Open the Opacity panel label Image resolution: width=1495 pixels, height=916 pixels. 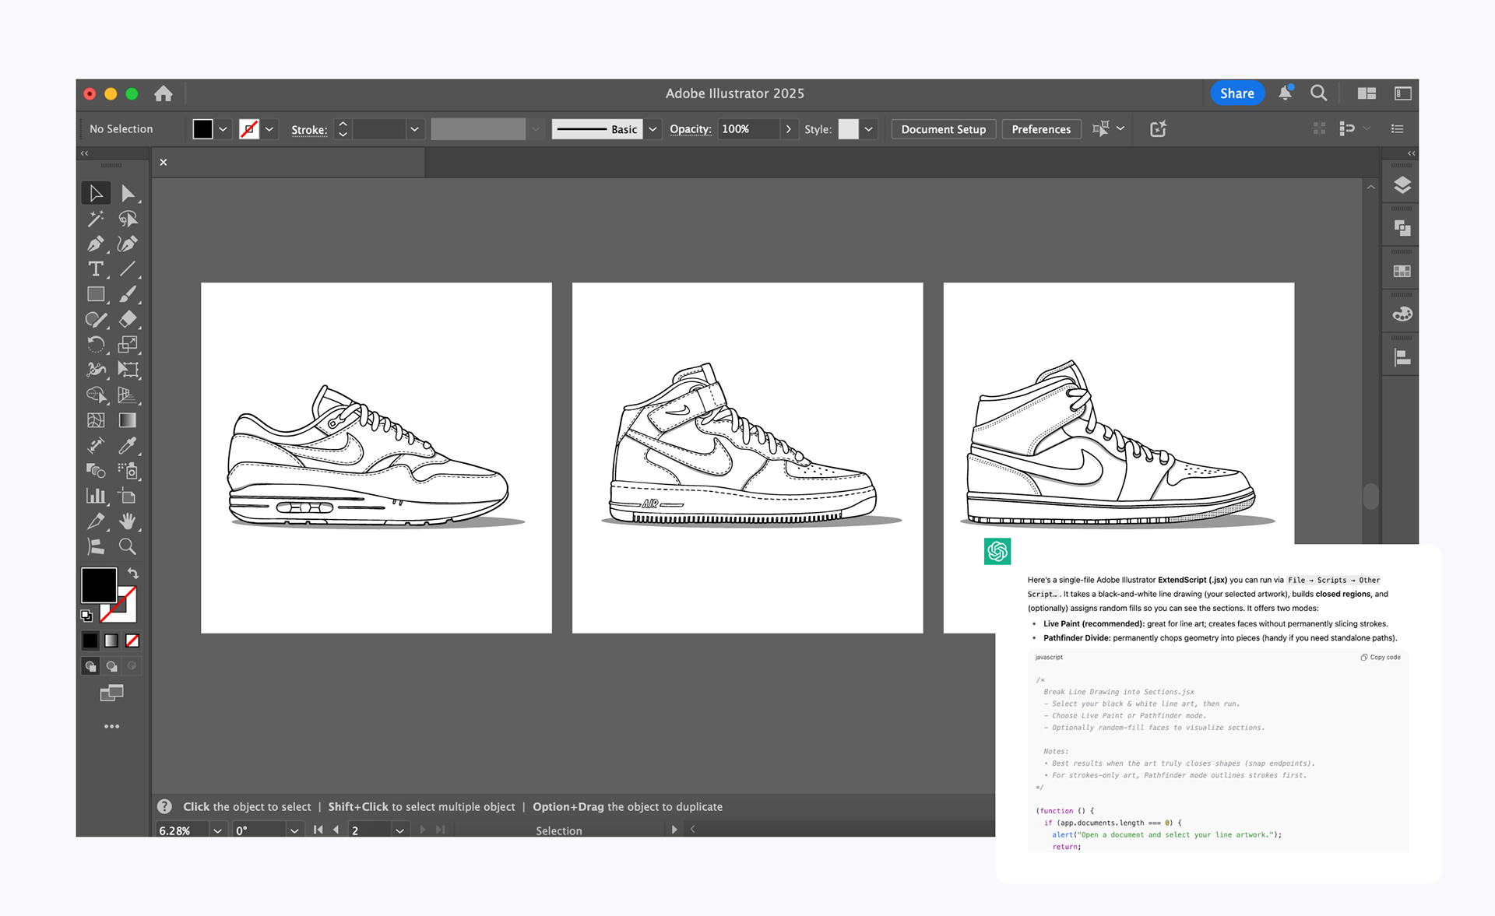[690, 129]
